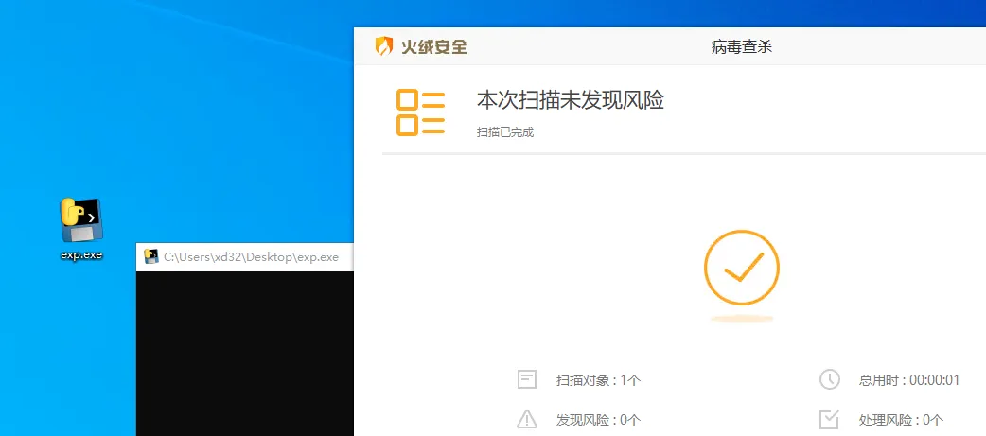Click the 本次扫描未发现风险 heading
Image resolution: width=986 pixels, height=436 pixels.
570,101
